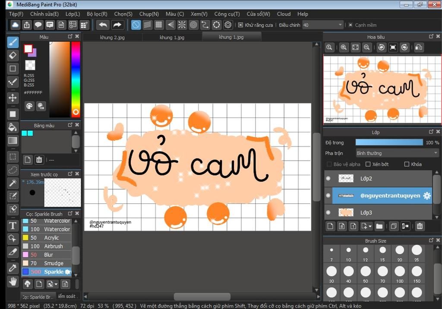Image resolution: width=442 pixels, height=309 pixels.
Task: Zoom in on the Navigator panel
Action: coord(344,47)
